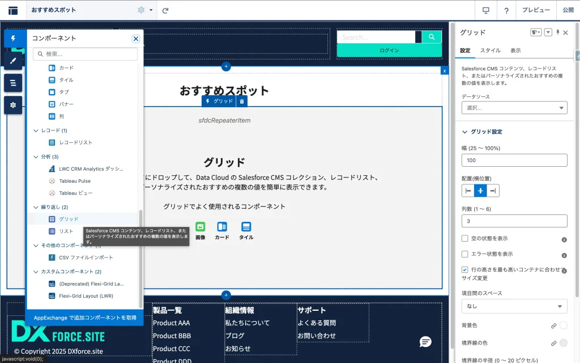Collapse the グリッド設定 section
Image resolution: width=580 pixels, height=363 pixels.
[466, 132]
